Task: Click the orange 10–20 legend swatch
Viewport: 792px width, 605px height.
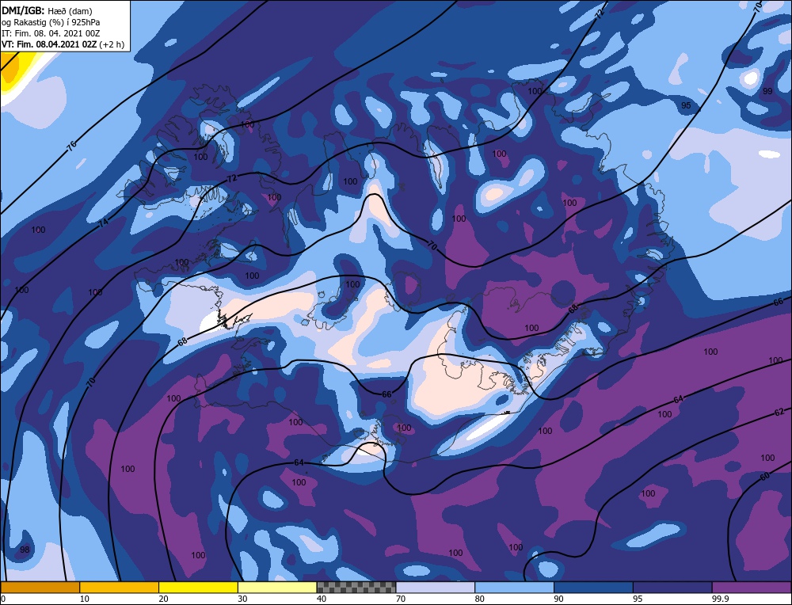Action: [x=120, y=587]
